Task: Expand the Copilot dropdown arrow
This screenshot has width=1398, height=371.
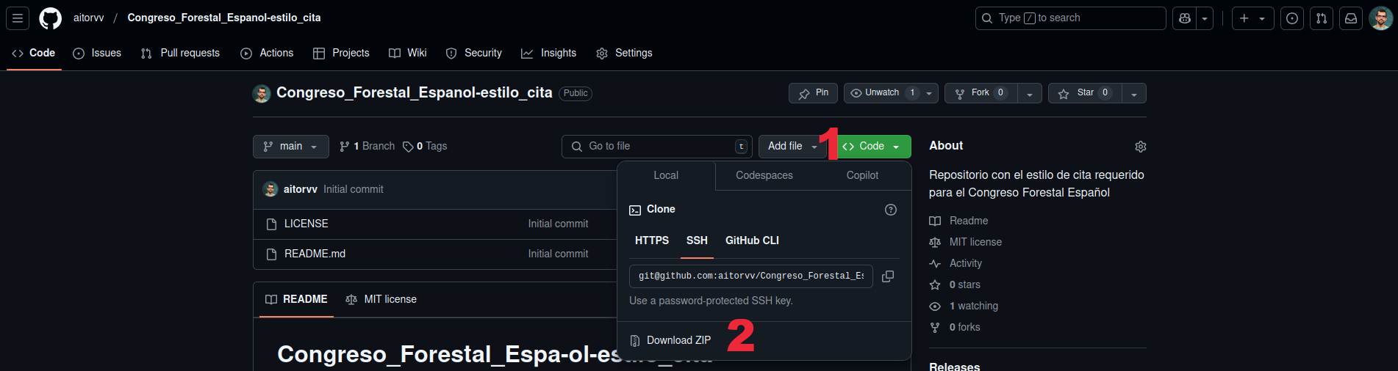Action: (x=1205, y=18)
